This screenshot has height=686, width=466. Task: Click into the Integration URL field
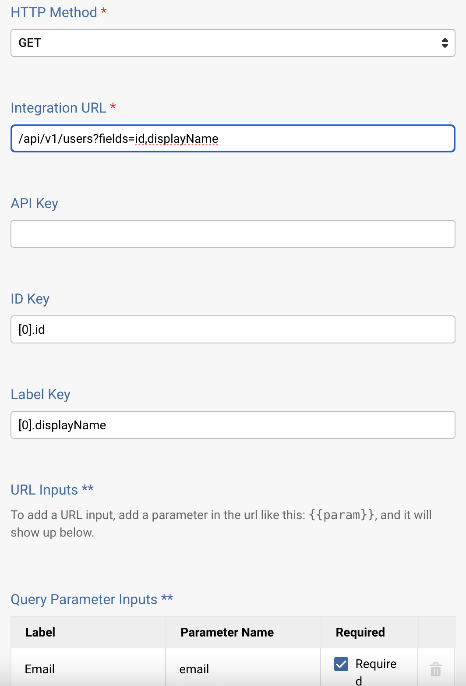tap(233, 139)
